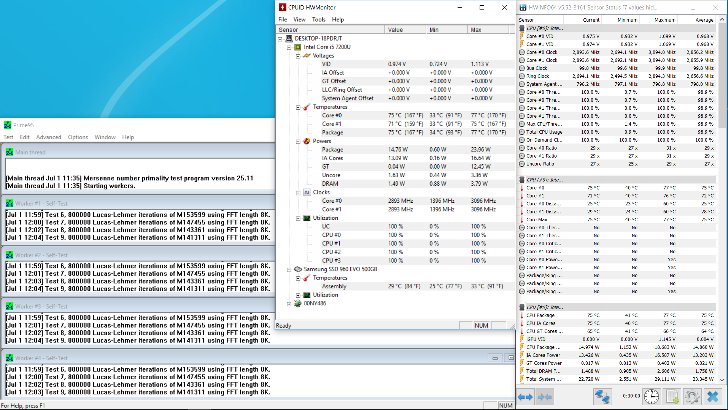Click the Current column header in HWiNFO
This screenshot has height=410, width=728.
coord(583,20)
